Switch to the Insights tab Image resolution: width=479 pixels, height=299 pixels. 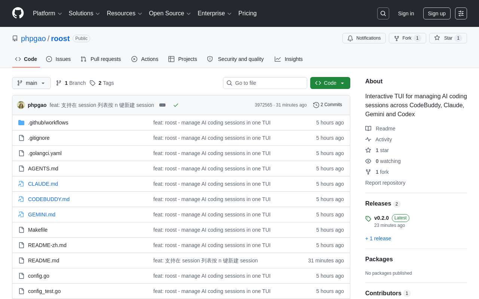(289, 59)
